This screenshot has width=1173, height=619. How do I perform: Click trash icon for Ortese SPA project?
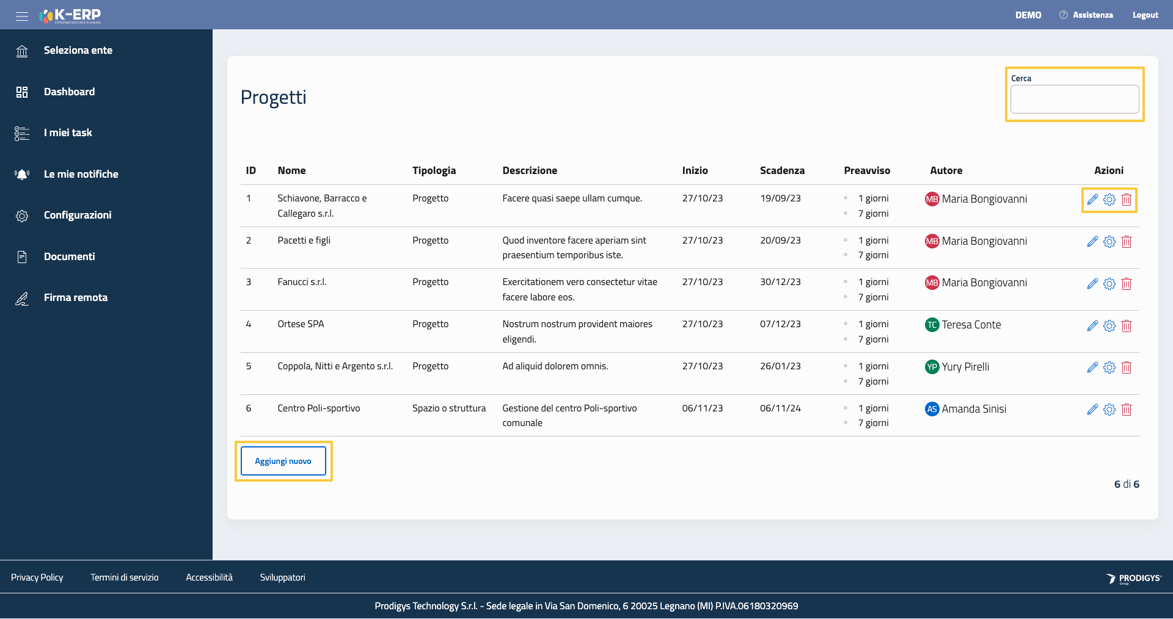tap(1127, 326)
